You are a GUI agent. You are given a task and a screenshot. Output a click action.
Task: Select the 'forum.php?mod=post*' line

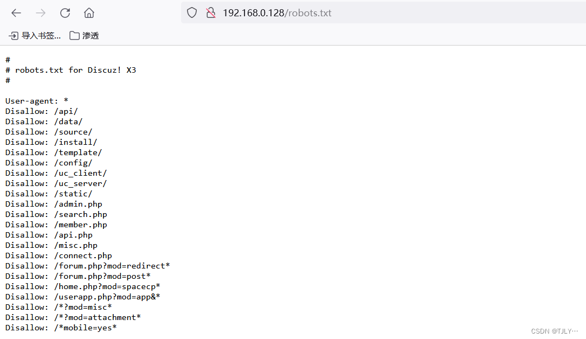(78, 276)
